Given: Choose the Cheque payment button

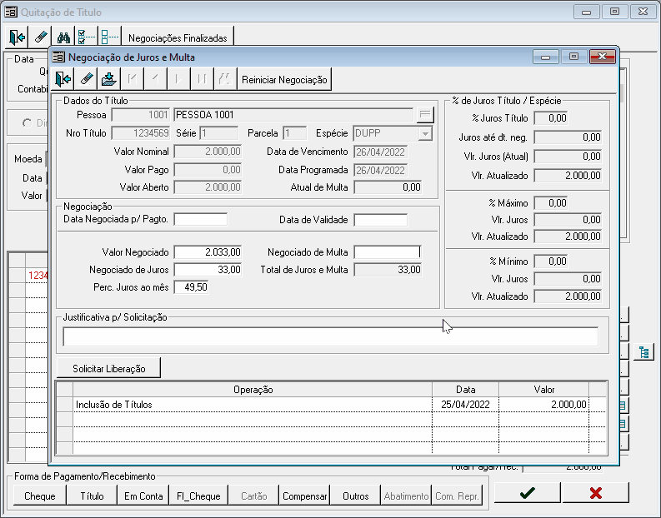Looking at the screenshot, I should pos(39,496).
